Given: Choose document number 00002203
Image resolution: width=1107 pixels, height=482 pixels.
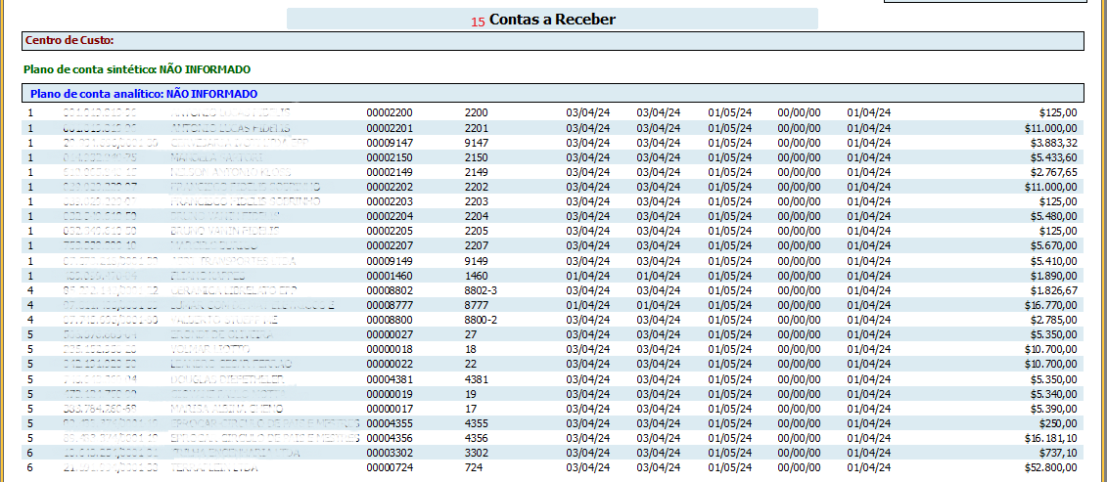Looking at the screenshot, I should tap(389, 201).
